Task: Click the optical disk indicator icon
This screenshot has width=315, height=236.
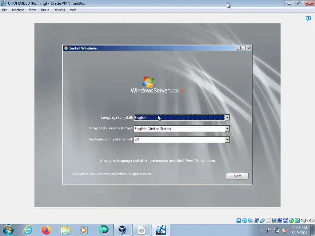Action: tap(245, 221)
